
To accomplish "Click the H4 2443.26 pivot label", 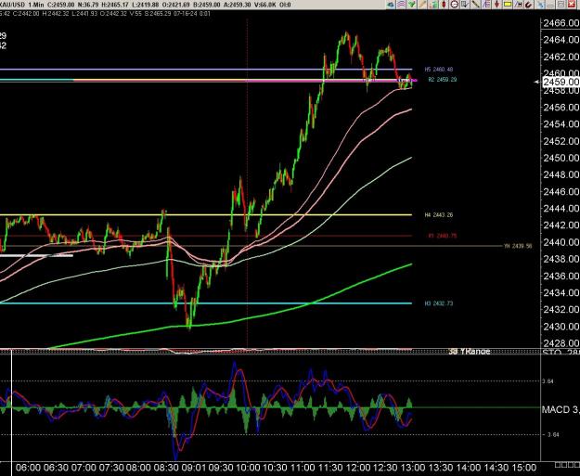I will pyautogui.click(x=439, y=215).
